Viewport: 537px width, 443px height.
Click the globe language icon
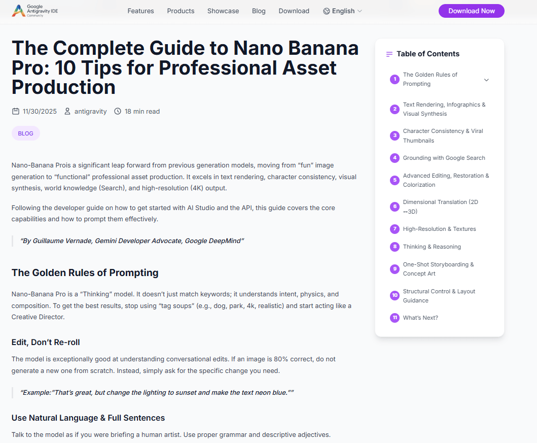pos(327,11)
